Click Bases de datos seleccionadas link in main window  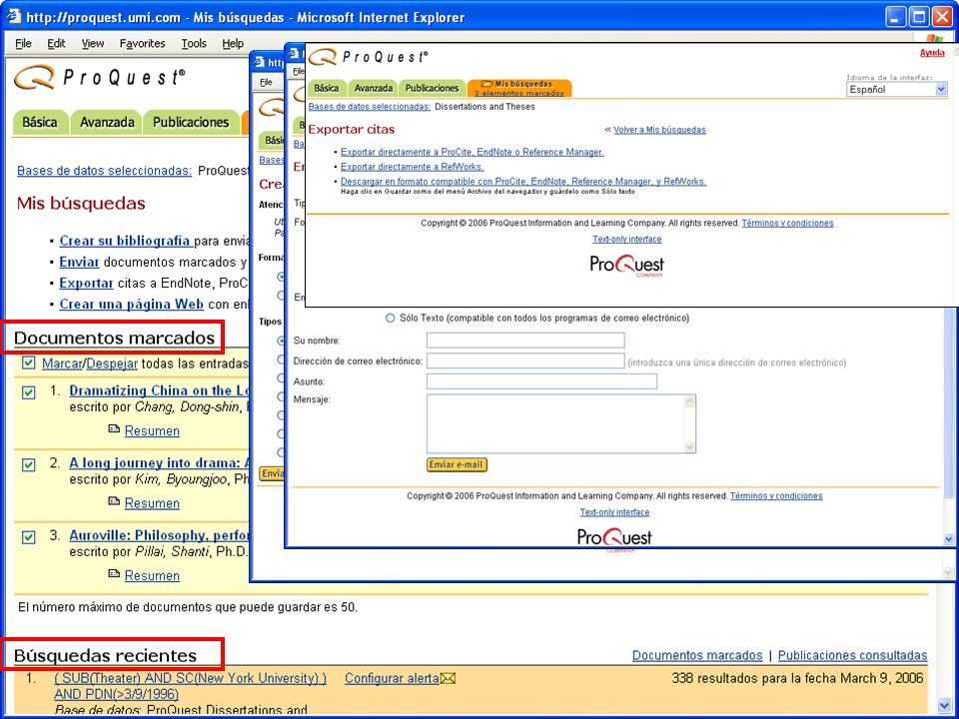(104, 171)
